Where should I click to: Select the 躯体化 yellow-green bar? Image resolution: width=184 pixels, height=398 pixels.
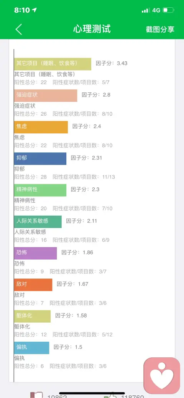pos(32,316)
